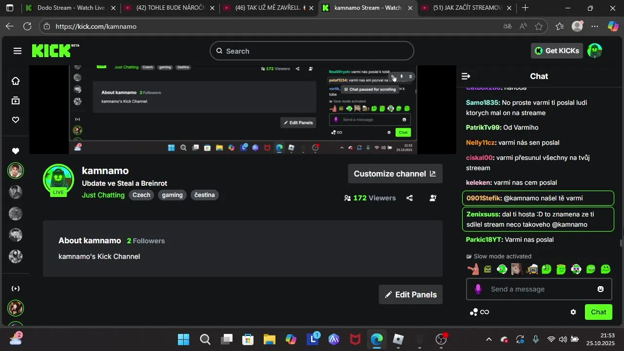
Task: Click the browser back arrow
Action: click(10, 26)
